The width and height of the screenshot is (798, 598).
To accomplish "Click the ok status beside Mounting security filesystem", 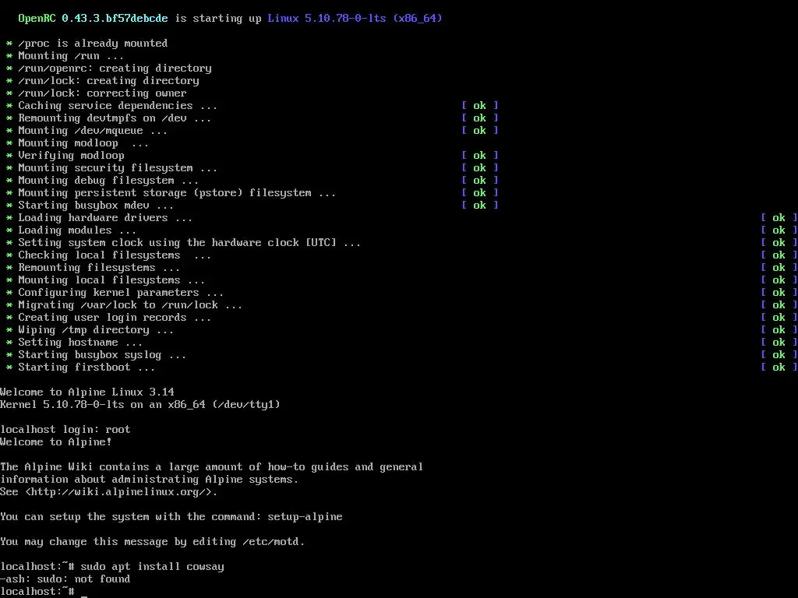I will pos(479,168).
